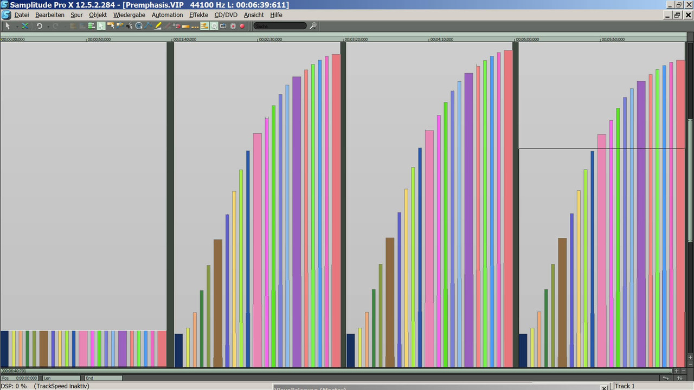The width and height of the screenshot is (694, 390).
Task: Click the Pos time field
Action: [x=21, y=378]
